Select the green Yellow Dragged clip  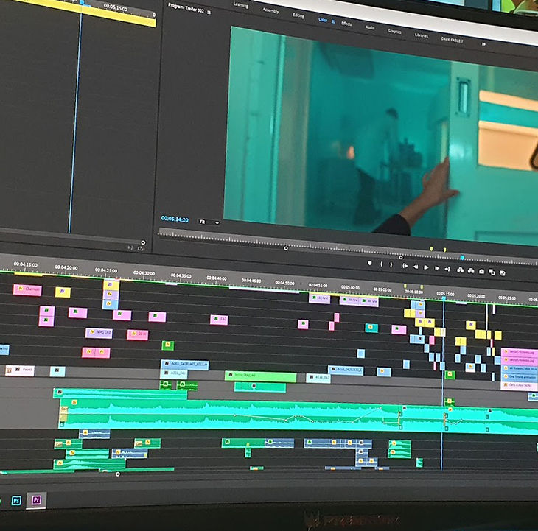click(260, 376)
